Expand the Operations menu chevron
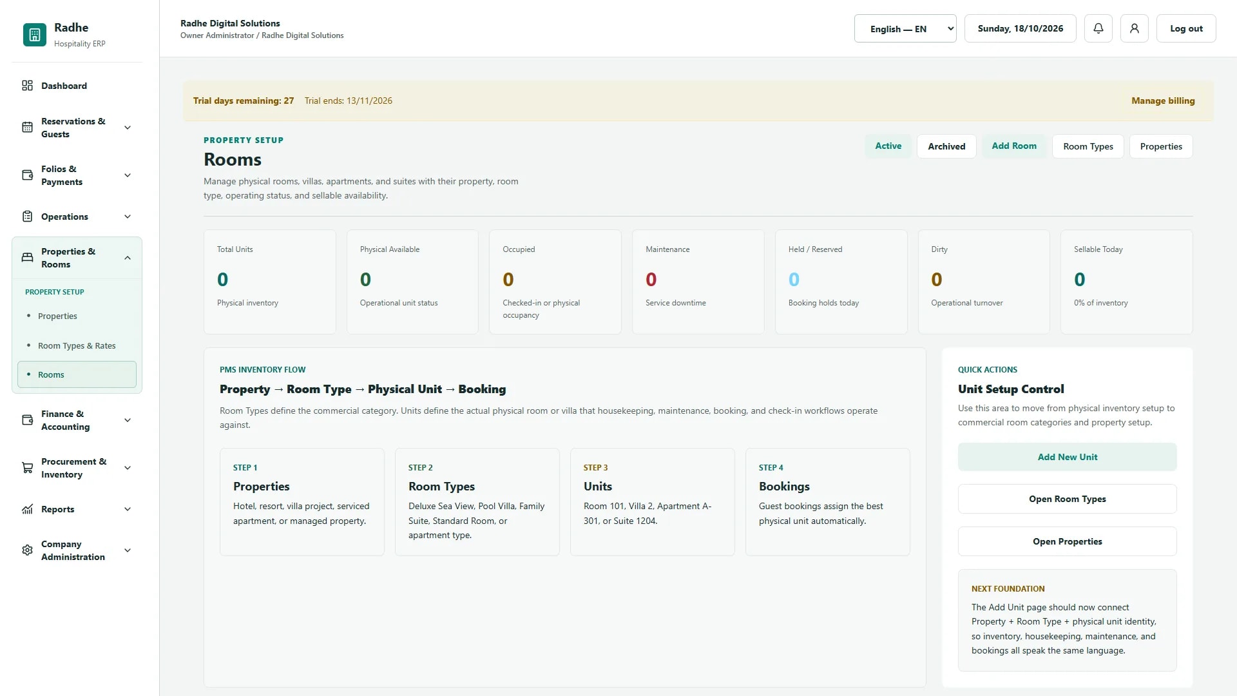This screenshot has height=696, width=1237. coord(128,217)
